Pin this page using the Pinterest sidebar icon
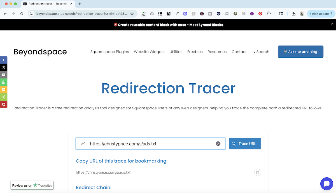The width and height of the screenshot is (336, 193). (4, 104)
